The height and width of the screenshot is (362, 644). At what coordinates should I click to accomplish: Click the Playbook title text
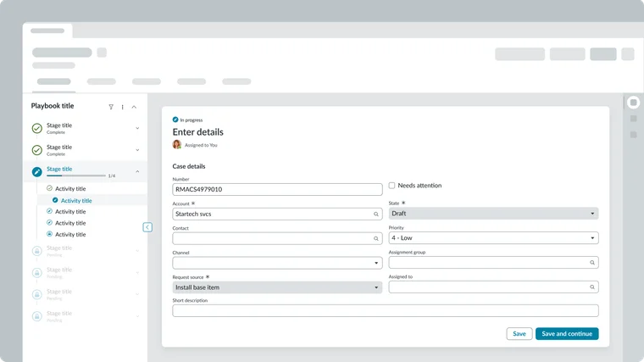(x=53, y=106)
